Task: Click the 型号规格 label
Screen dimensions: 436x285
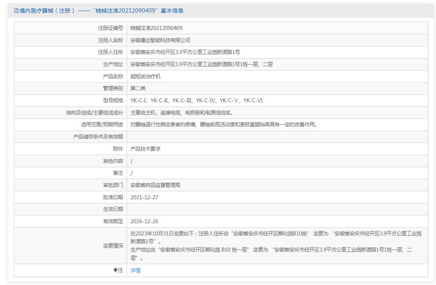Action: (113, 100)
